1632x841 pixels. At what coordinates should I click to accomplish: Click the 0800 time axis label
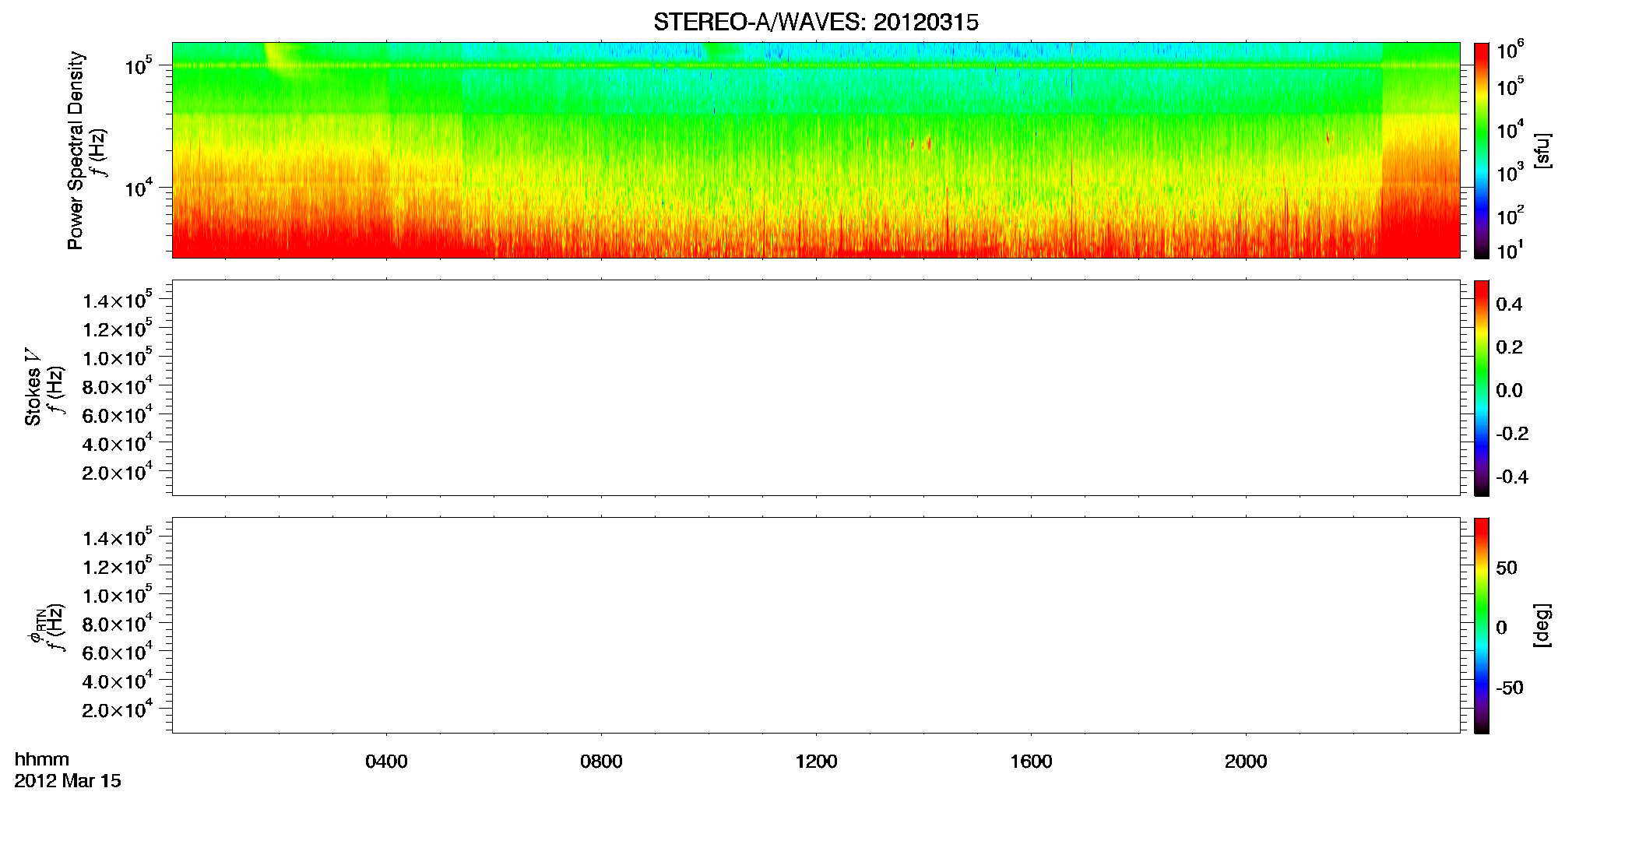tap(601, 762)
